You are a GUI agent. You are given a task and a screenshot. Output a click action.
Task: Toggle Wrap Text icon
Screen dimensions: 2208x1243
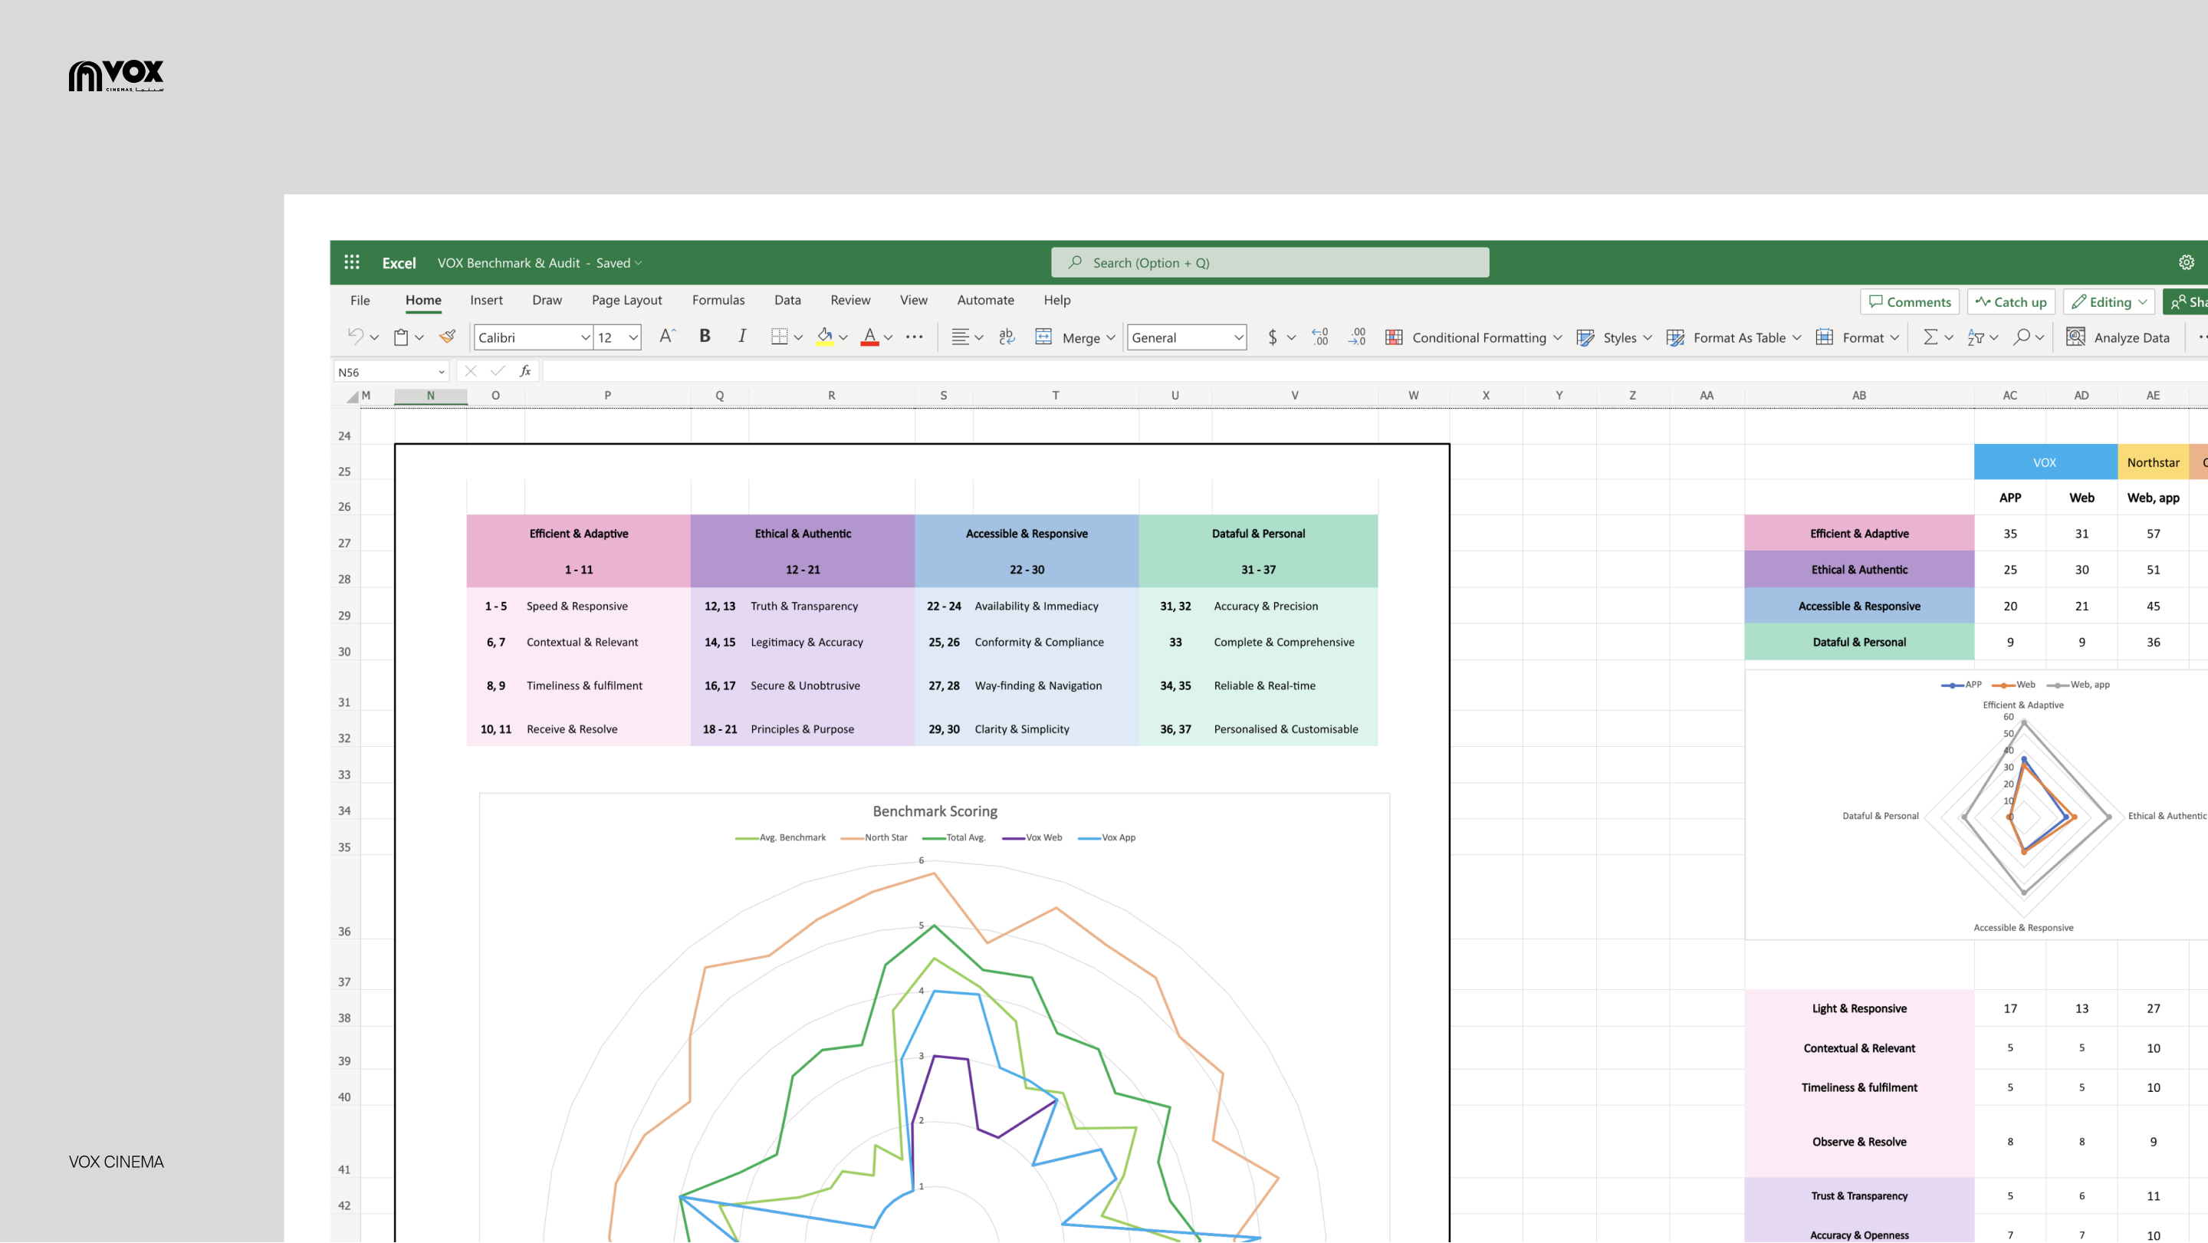coord(1007,337)
